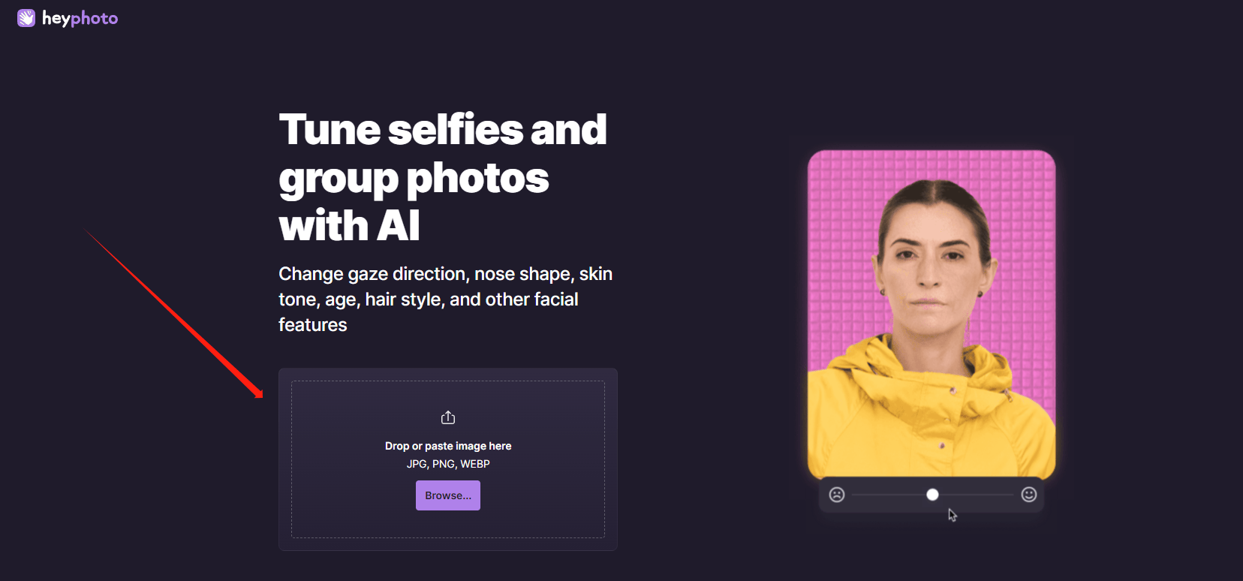Click the "JPG, PNG, WEBP" format label
The height and width of the screenshot is (581, 1243).
[448, 464]
